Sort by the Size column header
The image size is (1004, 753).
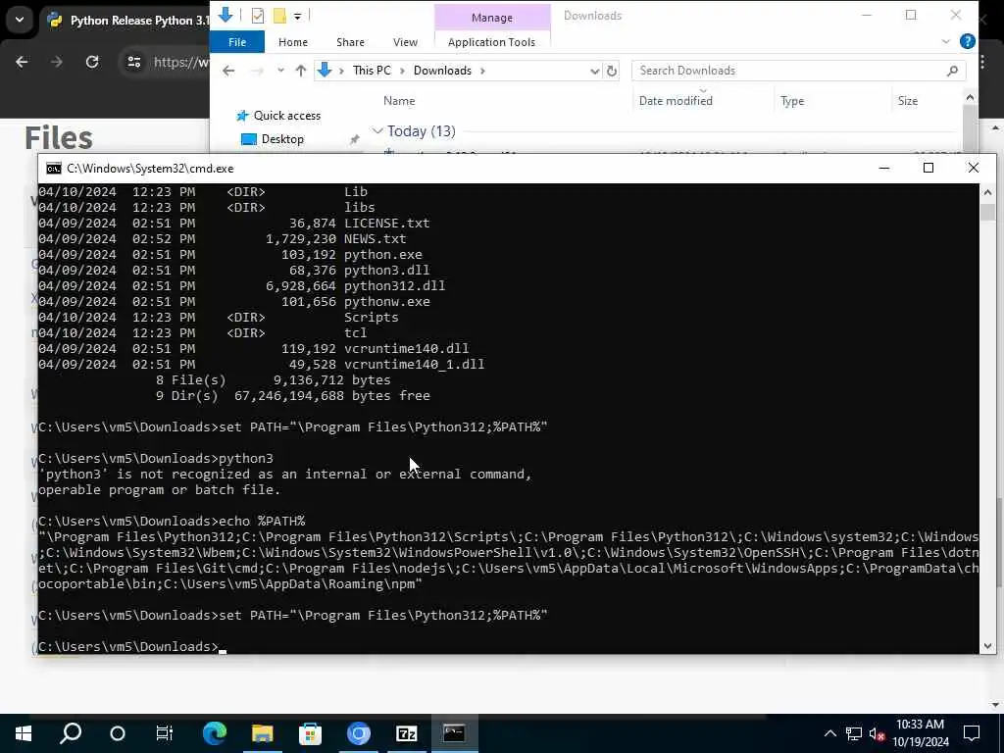(x=907, y=101)
